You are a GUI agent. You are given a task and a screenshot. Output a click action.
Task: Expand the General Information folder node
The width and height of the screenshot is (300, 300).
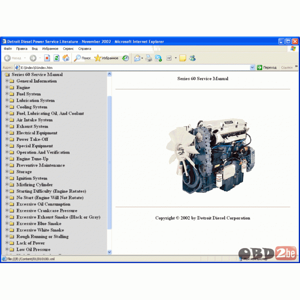7,81
